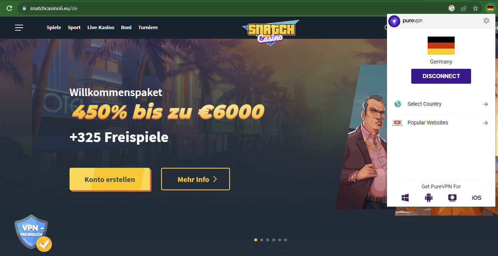Click the Konto erstellen button

click(110, 179)
